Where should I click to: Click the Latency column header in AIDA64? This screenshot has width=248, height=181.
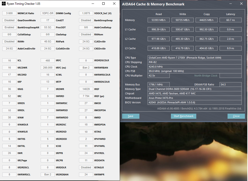tap(231, 14)
